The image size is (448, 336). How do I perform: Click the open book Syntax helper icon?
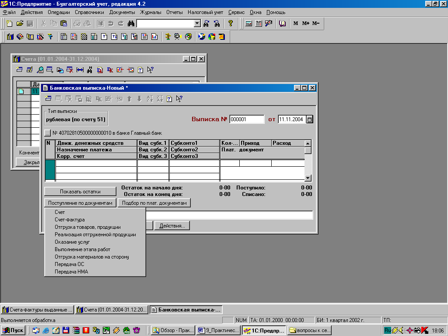point(282,24)
